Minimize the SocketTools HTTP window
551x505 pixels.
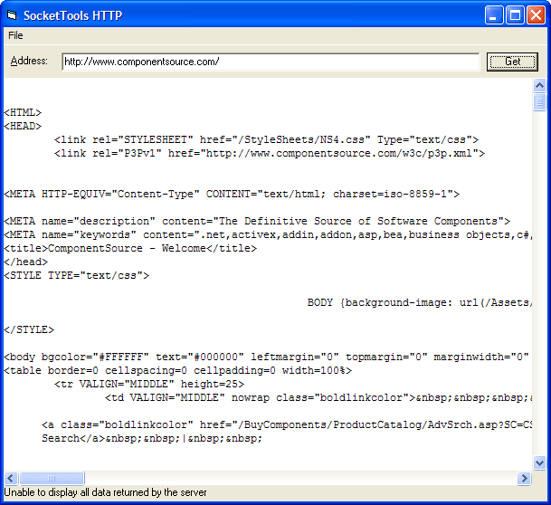point(495,14)
